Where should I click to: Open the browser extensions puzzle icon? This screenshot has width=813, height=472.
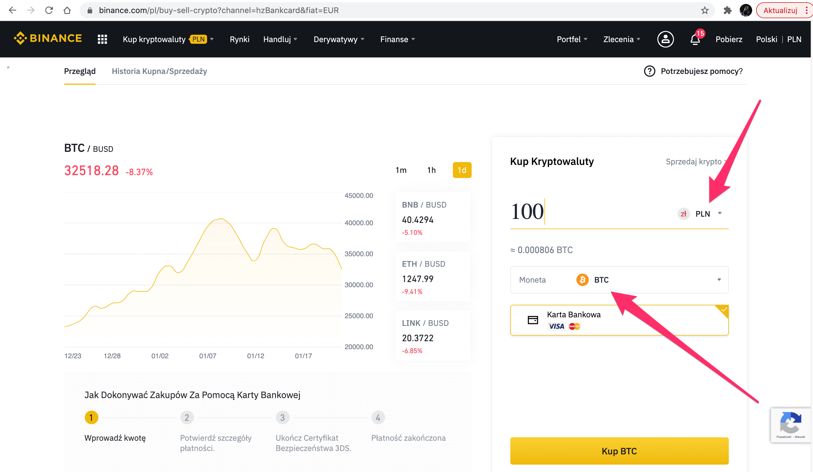[x=727, y=10]
